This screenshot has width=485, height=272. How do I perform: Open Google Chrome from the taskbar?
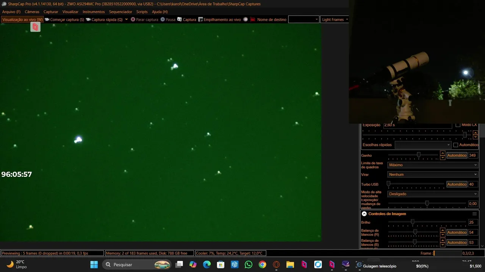click(x=262, y=264)
